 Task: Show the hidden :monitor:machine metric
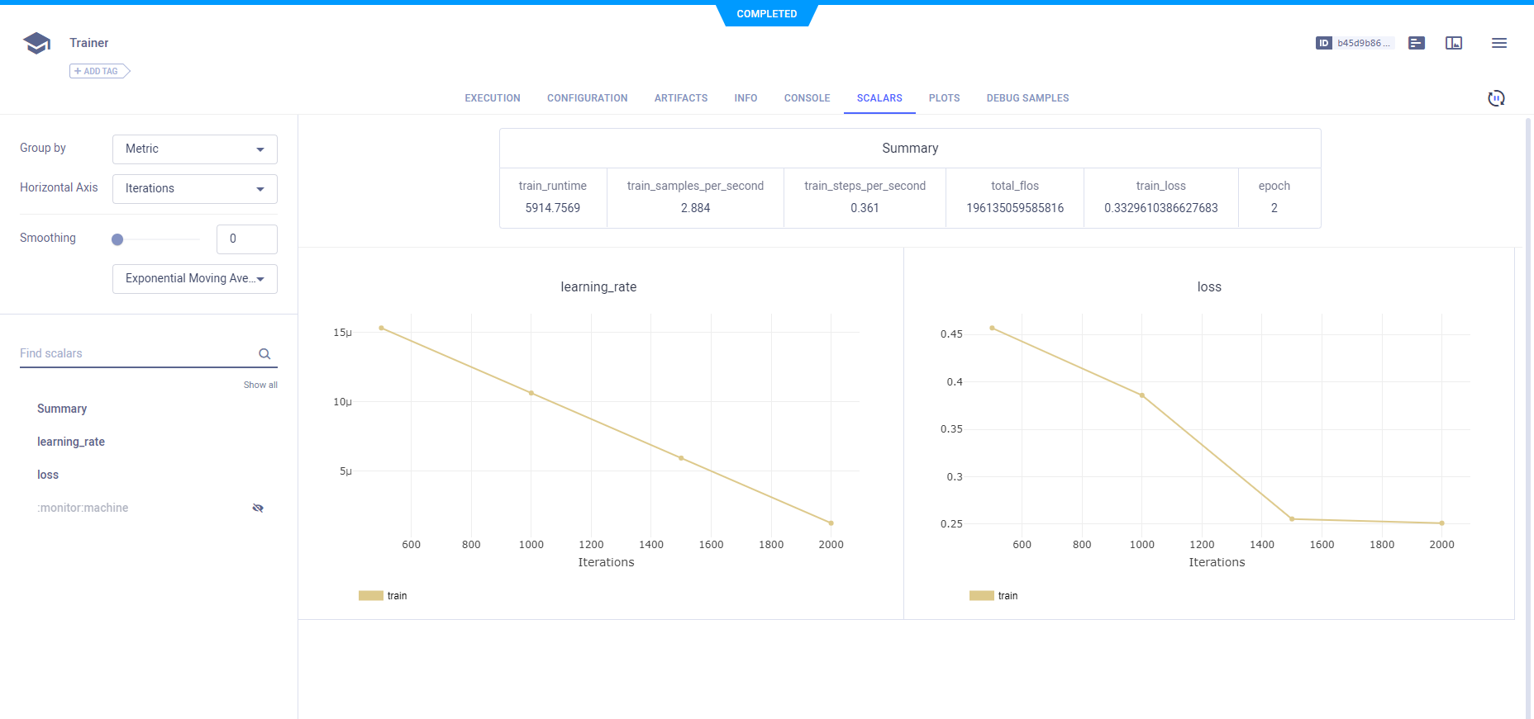tap(258, 509)
